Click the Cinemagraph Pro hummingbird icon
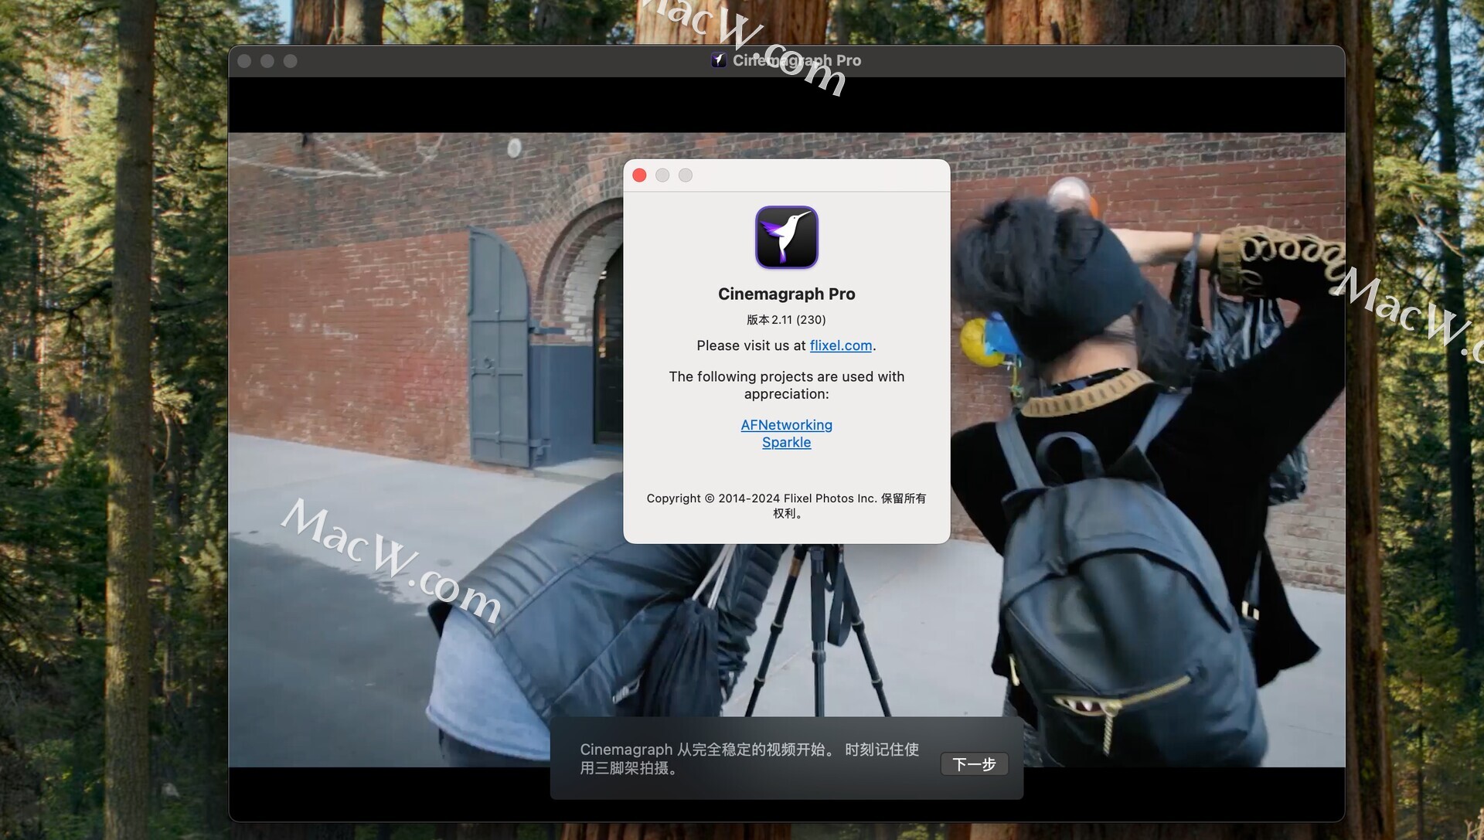 point(786,237)
